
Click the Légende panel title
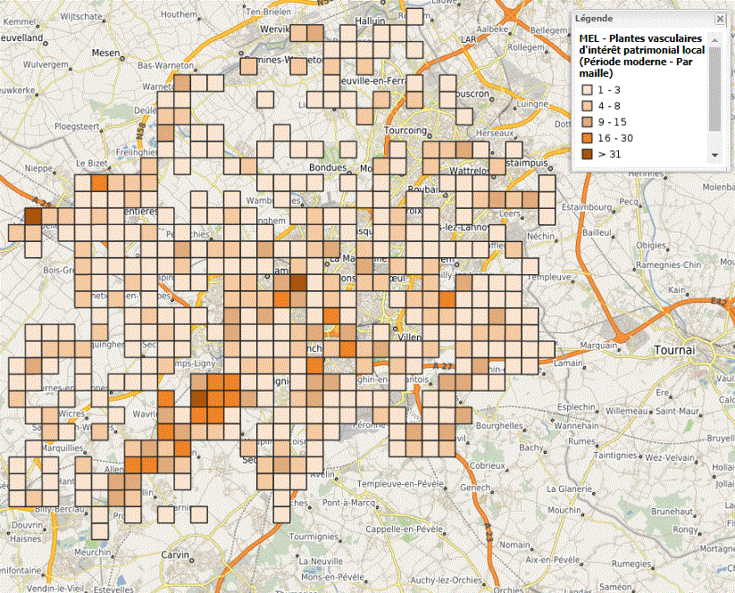595,18
